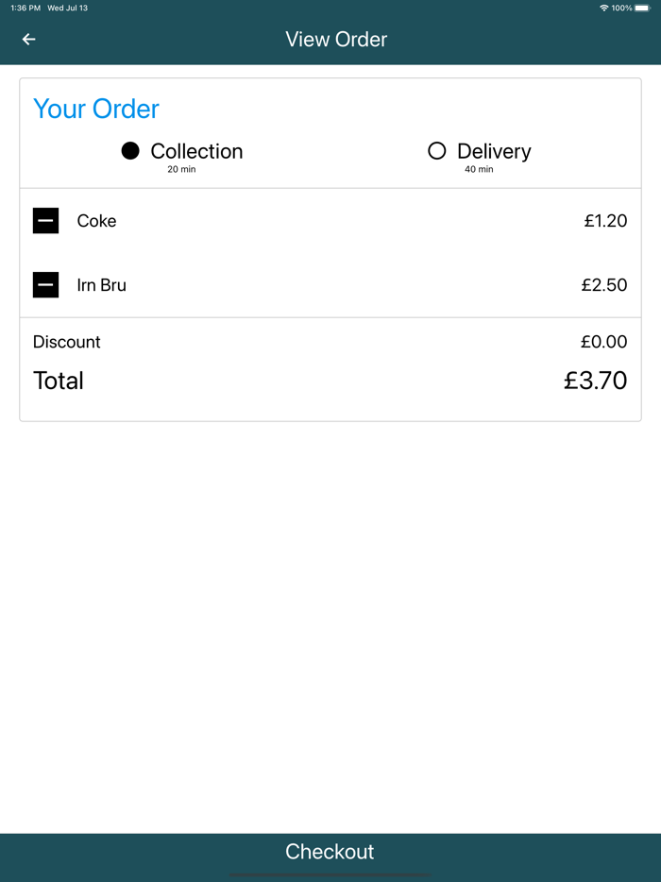Tap the Your Order heading

96,109
